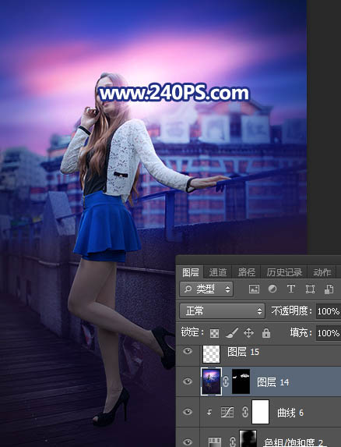Switch to the 历史记录 (History) tab
341x447 pixels.
tap(284, 272)
